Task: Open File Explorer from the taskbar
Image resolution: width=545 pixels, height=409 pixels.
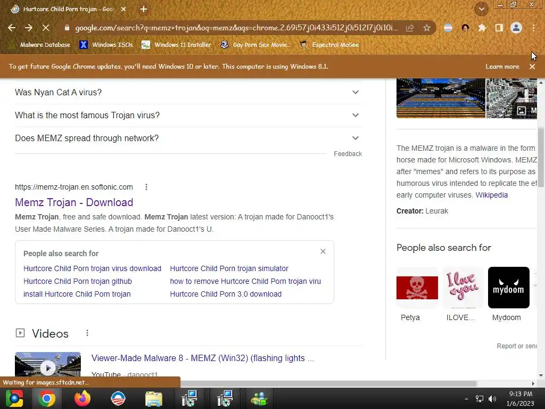Action: [154, 399]
